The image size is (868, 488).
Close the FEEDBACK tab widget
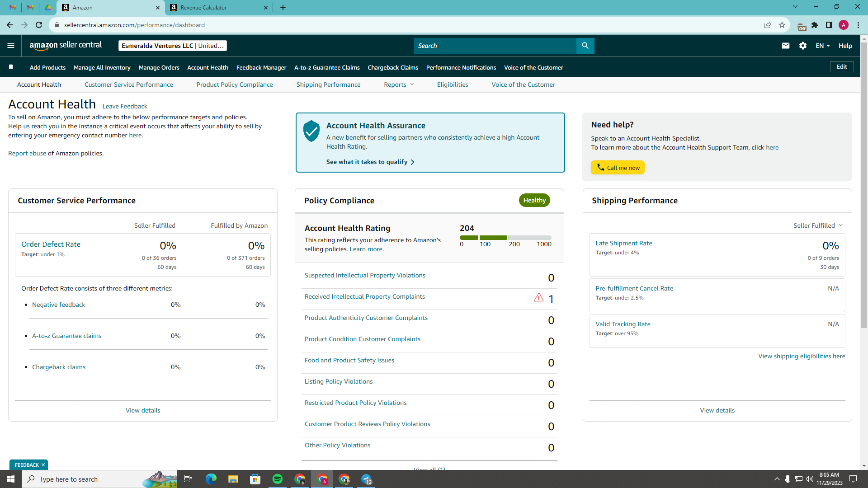(43, 465)
